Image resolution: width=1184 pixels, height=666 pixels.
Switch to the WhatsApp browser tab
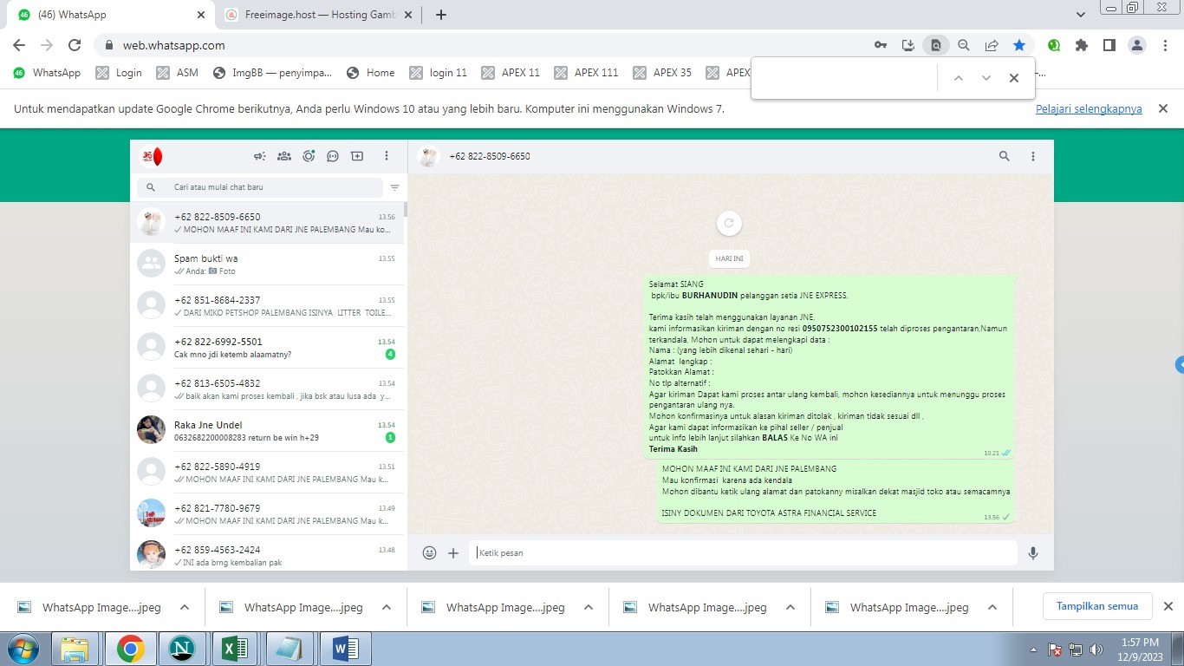pos(111,15)
